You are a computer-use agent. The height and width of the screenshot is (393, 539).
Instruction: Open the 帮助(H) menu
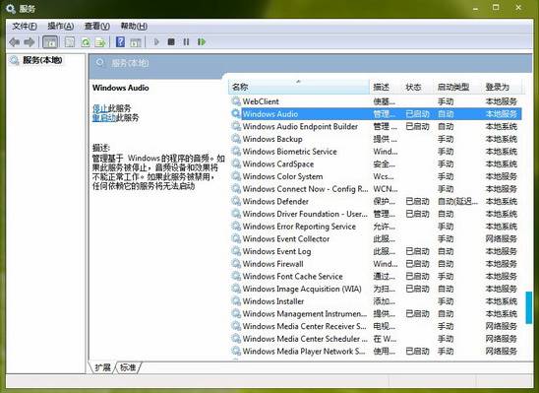click(134, 26)
